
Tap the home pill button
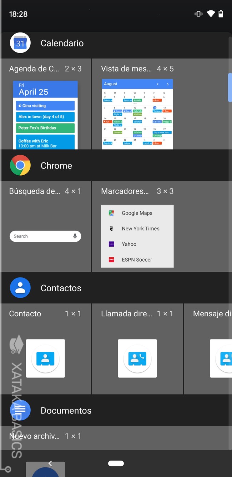click(116, 463)
